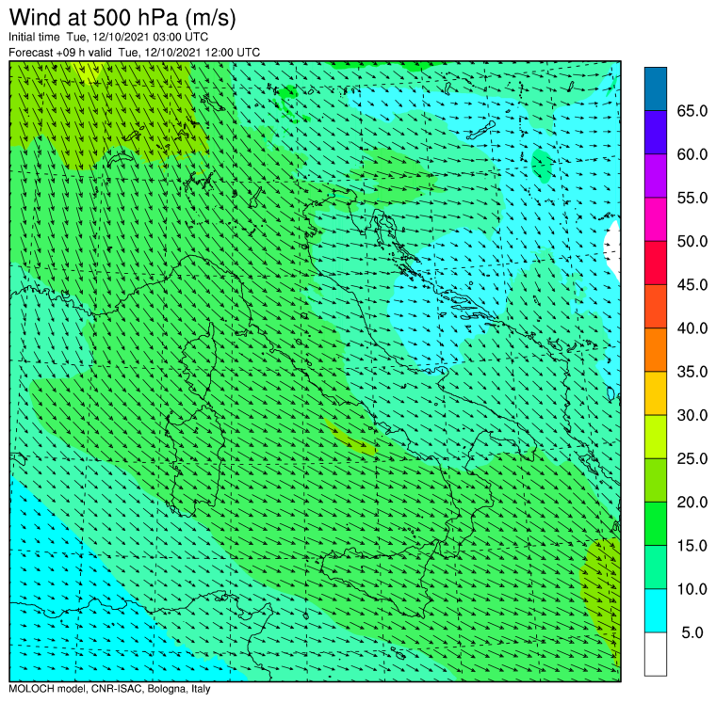
Task: Click the 15.0 colorbar label
Action: 692,546
